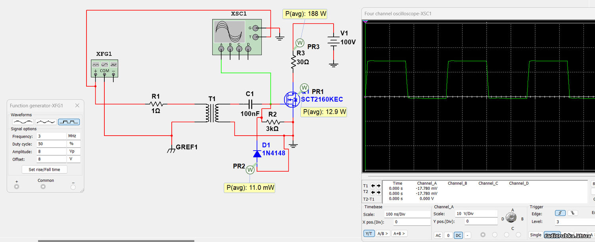Close the Function generator-XFG1 panel
The height and width of the screenshot is (242, 595).
click(x=77, y=106)
